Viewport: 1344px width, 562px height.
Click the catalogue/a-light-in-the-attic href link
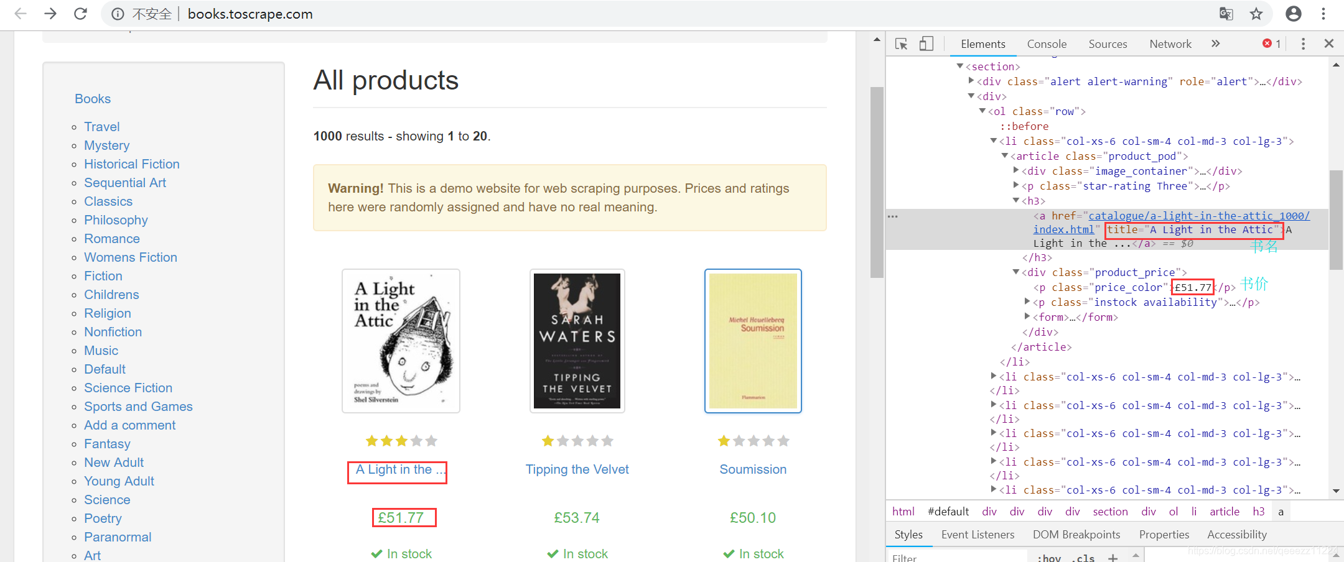(1198, 216)
